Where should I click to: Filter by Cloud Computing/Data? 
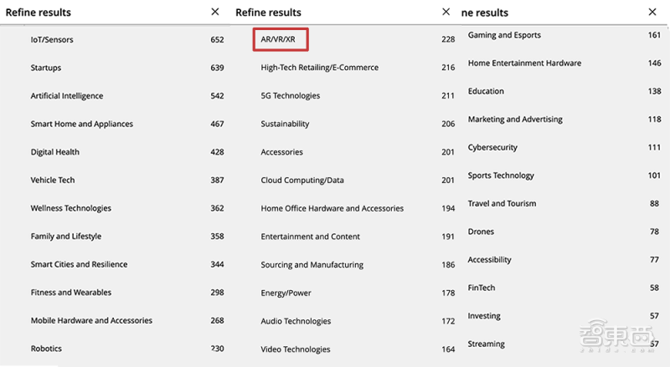click(302, 181)
